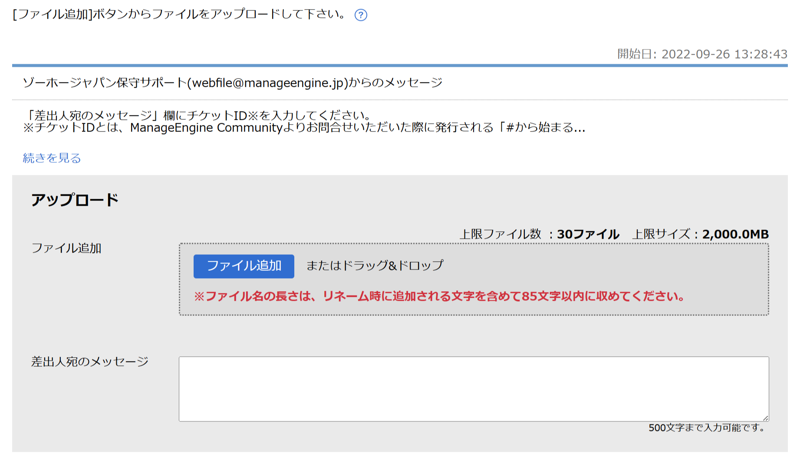Screen dimensions: 810x470
Task: Click the ManageEngine Community text in message
Action: (206, 128)
